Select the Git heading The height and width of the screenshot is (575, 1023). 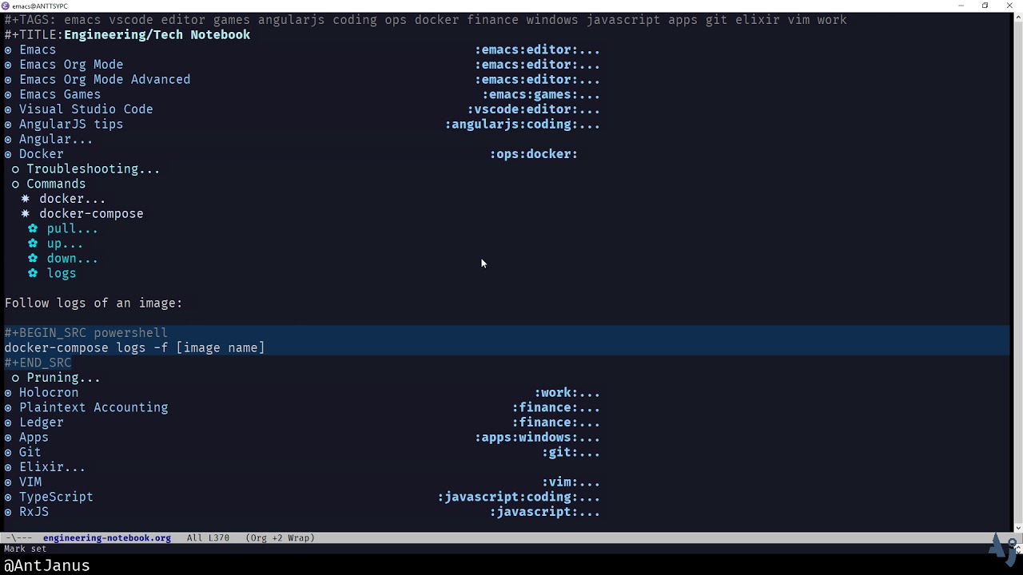(x=30, y=452)
